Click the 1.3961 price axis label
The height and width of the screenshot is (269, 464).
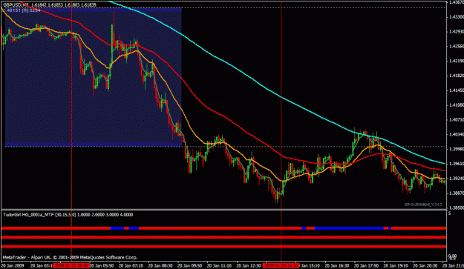457,164
